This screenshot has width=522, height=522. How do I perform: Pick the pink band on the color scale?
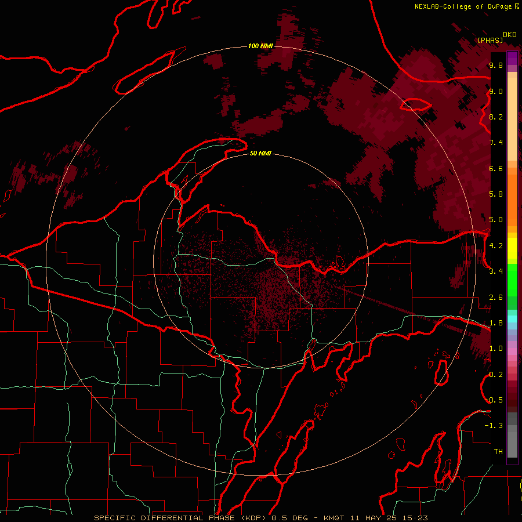pyautogui.click(x=512, y=351)
